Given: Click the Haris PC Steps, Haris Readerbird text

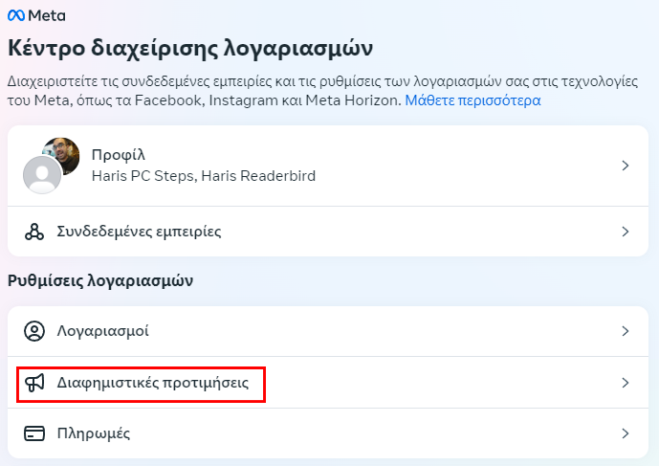Looking at the screenshot, I should (x=204, y=176).
